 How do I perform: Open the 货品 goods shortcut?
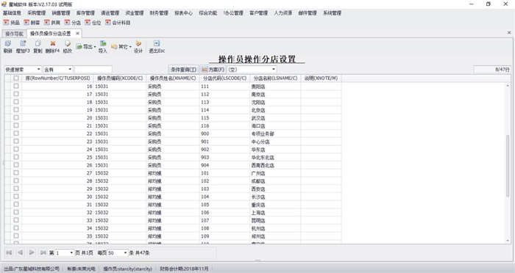tap(12, 23)
